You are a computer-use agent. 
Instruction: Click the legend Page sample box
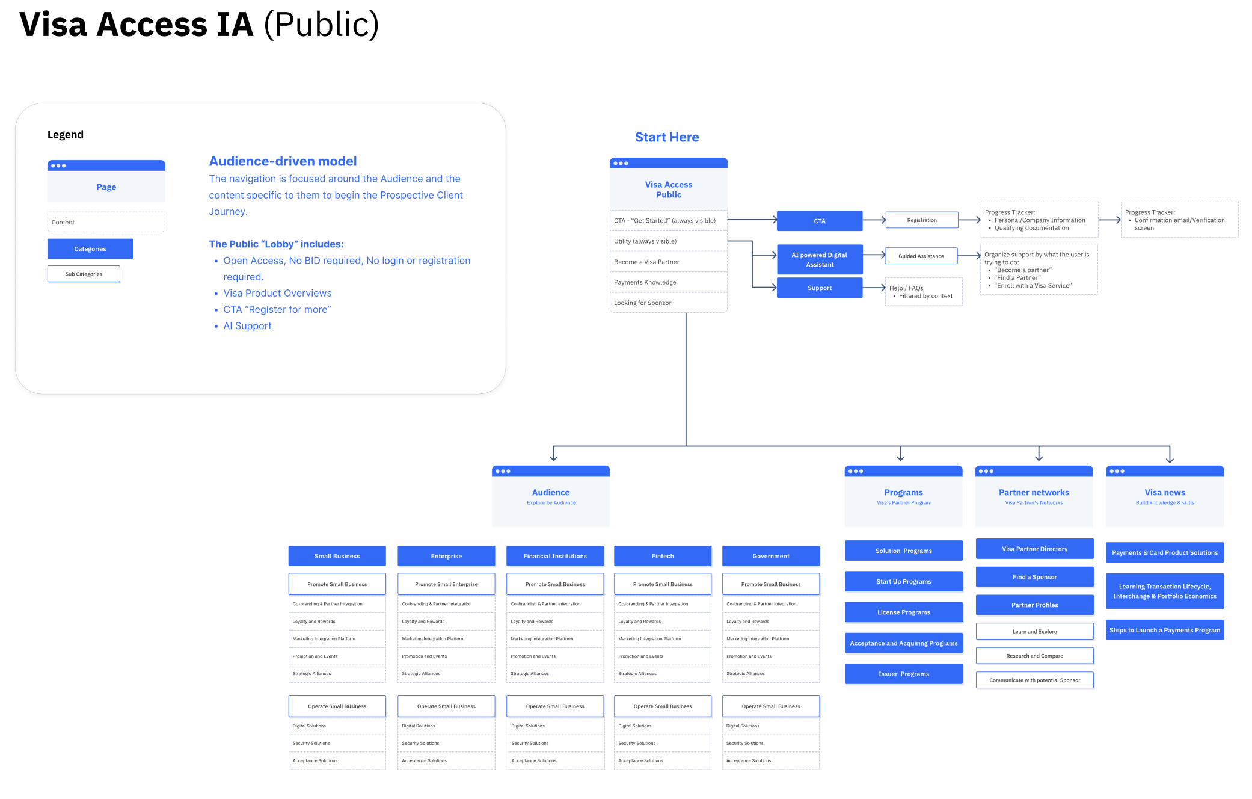(x=106, y=181)
